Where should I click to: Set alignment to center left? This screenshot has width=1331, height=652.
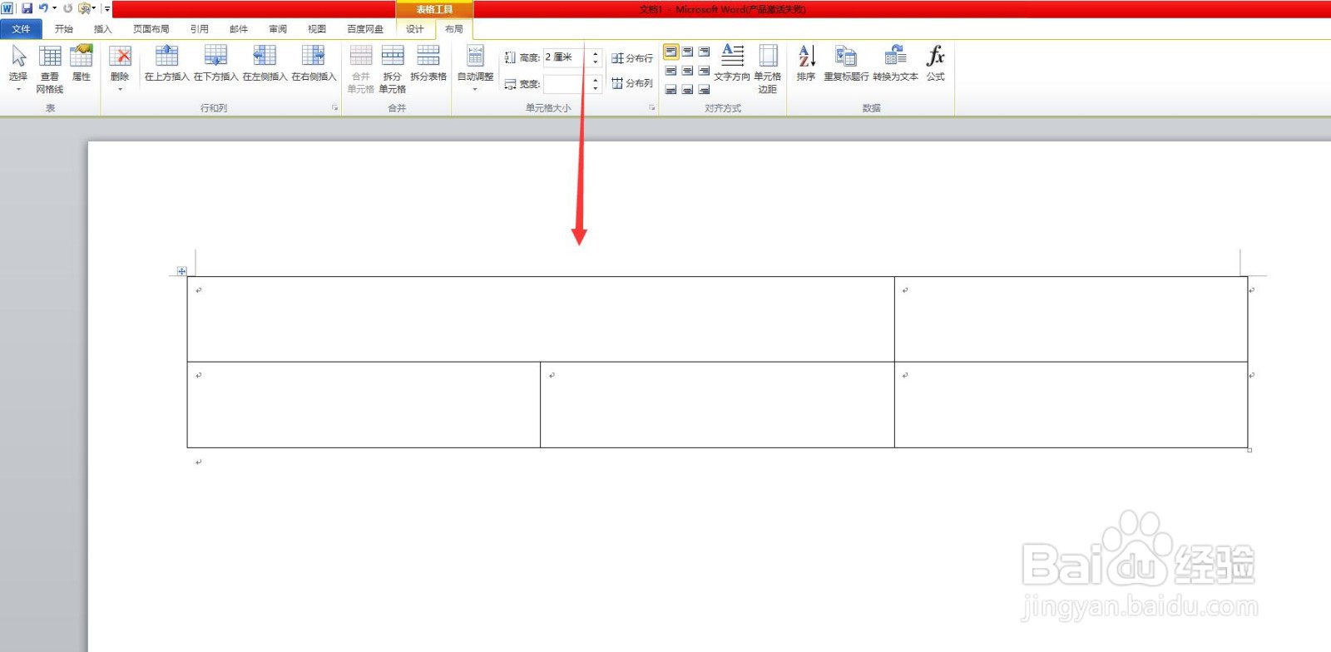click(670, 71)
